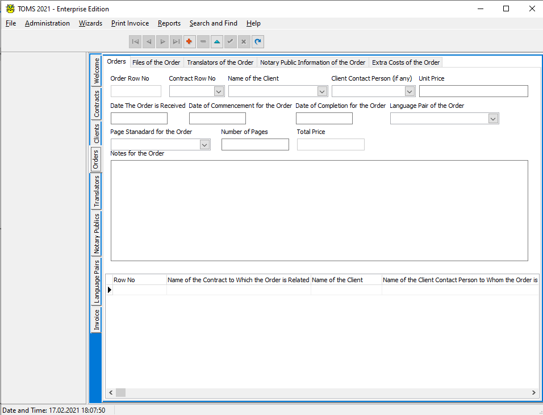Image resolution: width=543 pixels, height=415 pixels.
Task: Open the Print Invoice menu
Action: [x=130, y=23]
